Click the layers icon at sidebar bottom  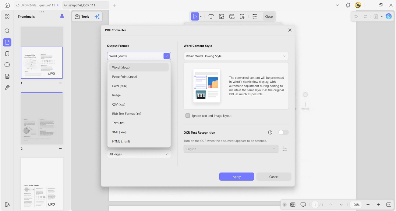tap(7, 205)
